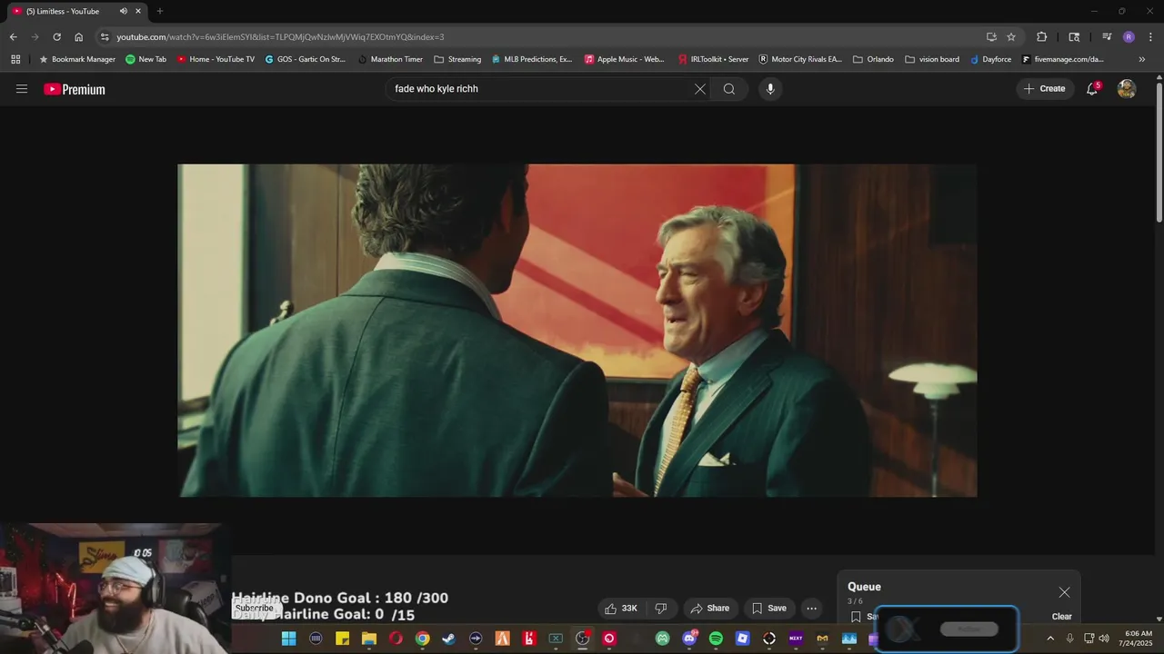Open Spotify from the taskbar
The height and width of the screenshot is (654, 1164).
[716, 639]
